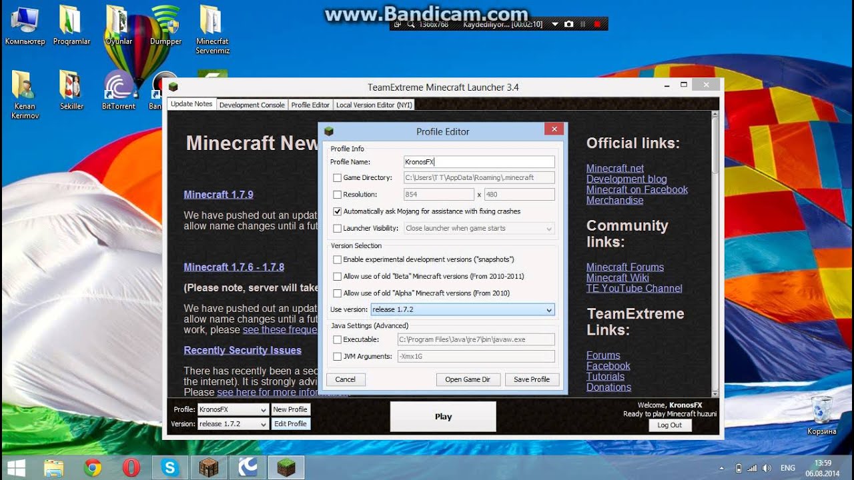Enable the Resolution checkbox
This screenshot has width=854, height=480.
pyautogui.click(x=337, y=195)
